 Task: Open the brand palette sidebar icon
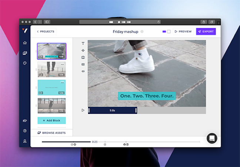click(x=25, y=63)
